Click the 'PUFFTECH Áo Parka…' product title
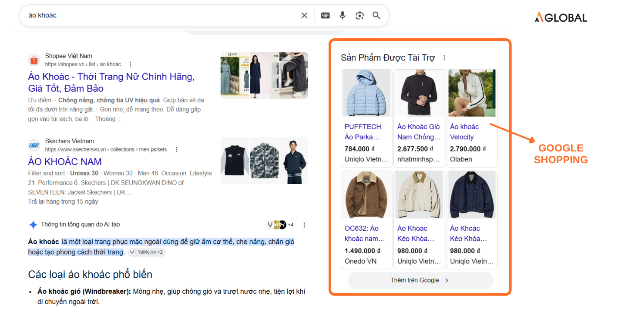This screenshot has width=618, height=309. [x=363, y=132]
